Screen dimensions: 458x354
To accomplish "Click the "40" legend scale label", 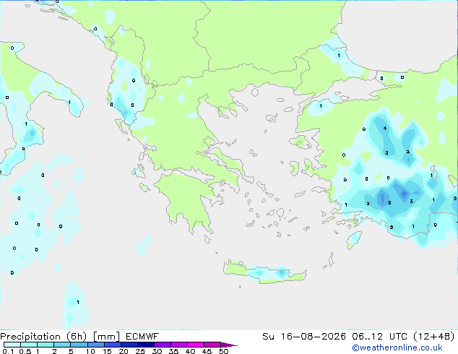I will (191, 351).
